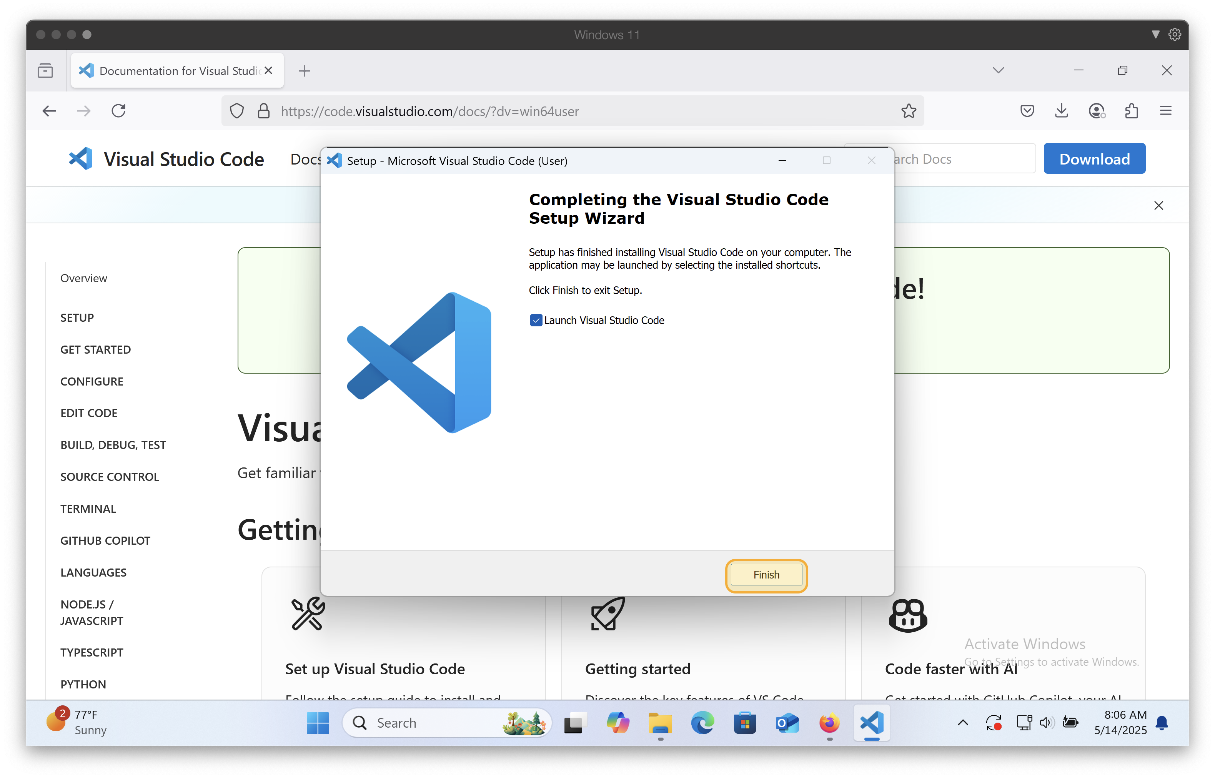Screen dimensions: 1215x778
Task: Click the wrench and screwdriver tools icon
Action: pos(308,614)
